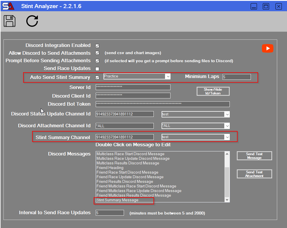Select Friend Race Start Discord Message
The height and width of the screenshot is (228, 287).
[x=127, y=172]
